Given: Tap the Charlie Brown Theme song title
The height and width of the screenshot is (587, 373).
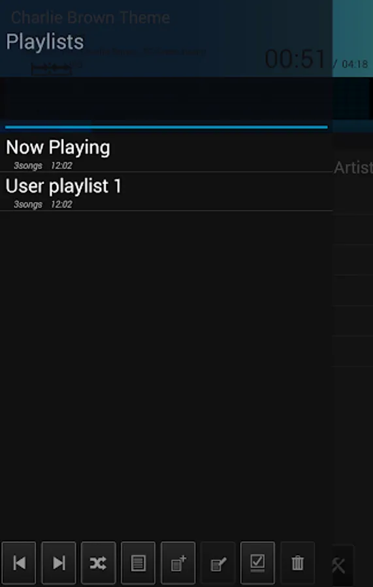Looking at the screenshot, I should tap(90, 18).
